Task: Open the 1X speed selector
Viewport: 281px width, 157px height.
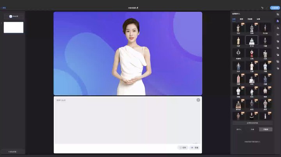Action: pos(194,148)
